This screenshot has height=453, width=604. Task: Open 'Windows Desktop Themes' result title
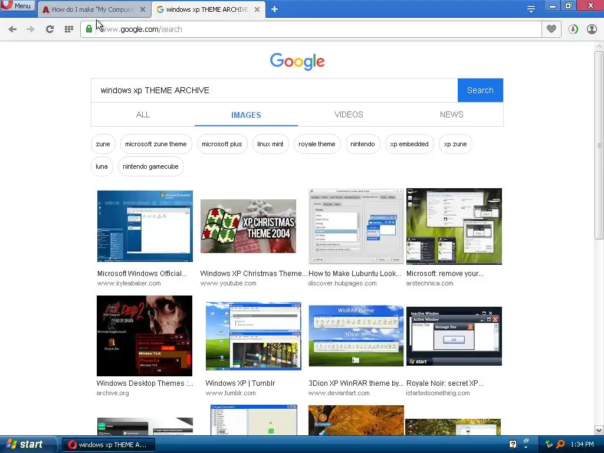point(145,383)
